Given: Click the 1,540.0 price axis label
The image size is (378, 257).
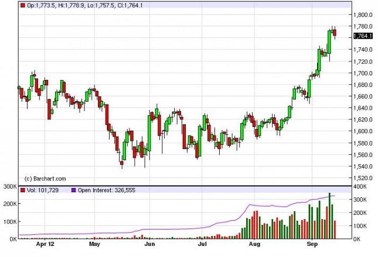Looking at the screenshot, I should tap(363, 166).
